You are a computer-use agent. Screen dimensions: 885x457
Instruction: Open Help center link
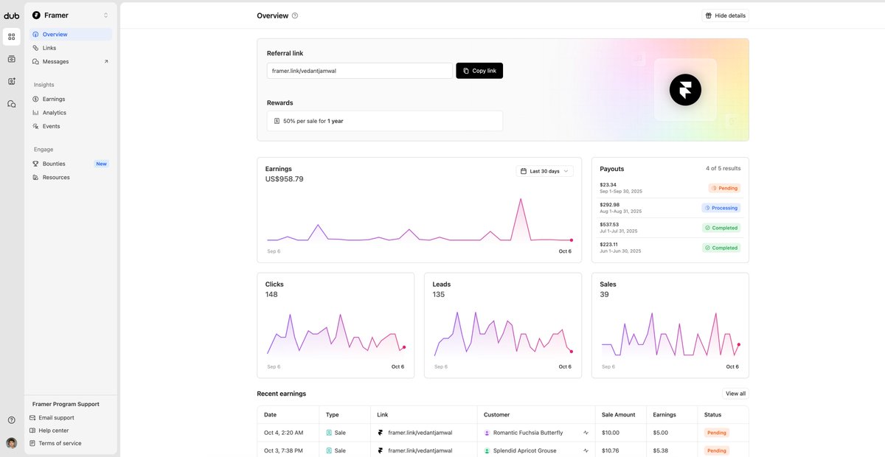point(54,430)
